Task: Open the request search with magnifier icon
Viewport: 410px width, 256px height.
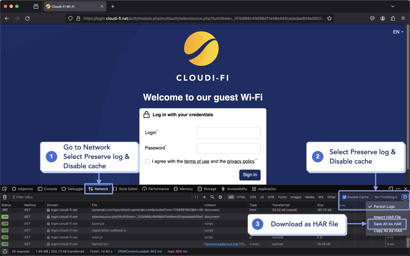Action: (x=212, y=197)
